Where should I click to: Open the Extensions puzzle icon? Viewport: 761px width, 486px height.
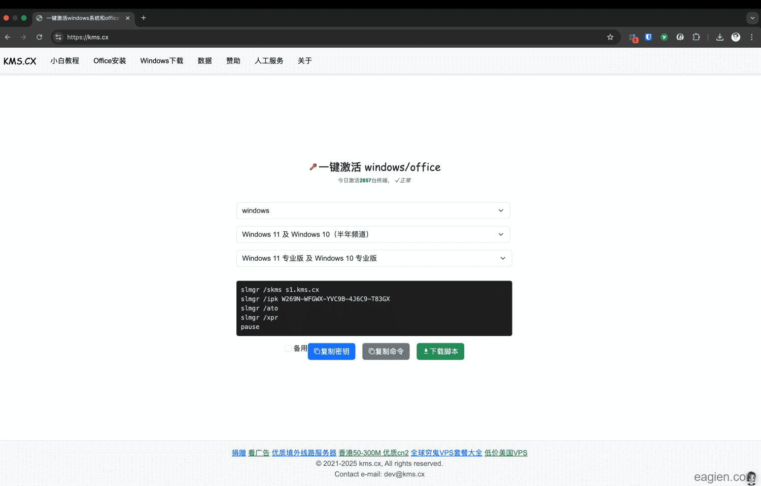[x=696, y=37]
